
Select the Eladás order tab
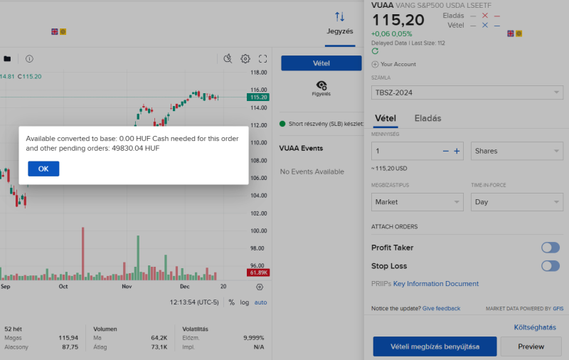(428, 118)
